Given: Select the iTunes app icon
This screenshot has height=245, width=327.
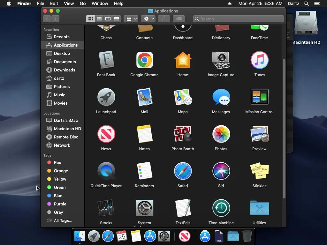Looking at the screenshot, I should [259, 60].
